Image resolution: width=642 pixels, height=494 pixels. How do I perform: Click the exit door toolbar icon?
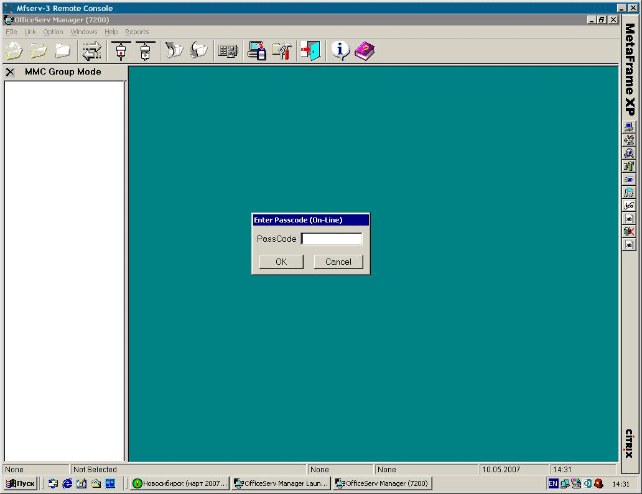pyautogui.click(x=311, y=51)
